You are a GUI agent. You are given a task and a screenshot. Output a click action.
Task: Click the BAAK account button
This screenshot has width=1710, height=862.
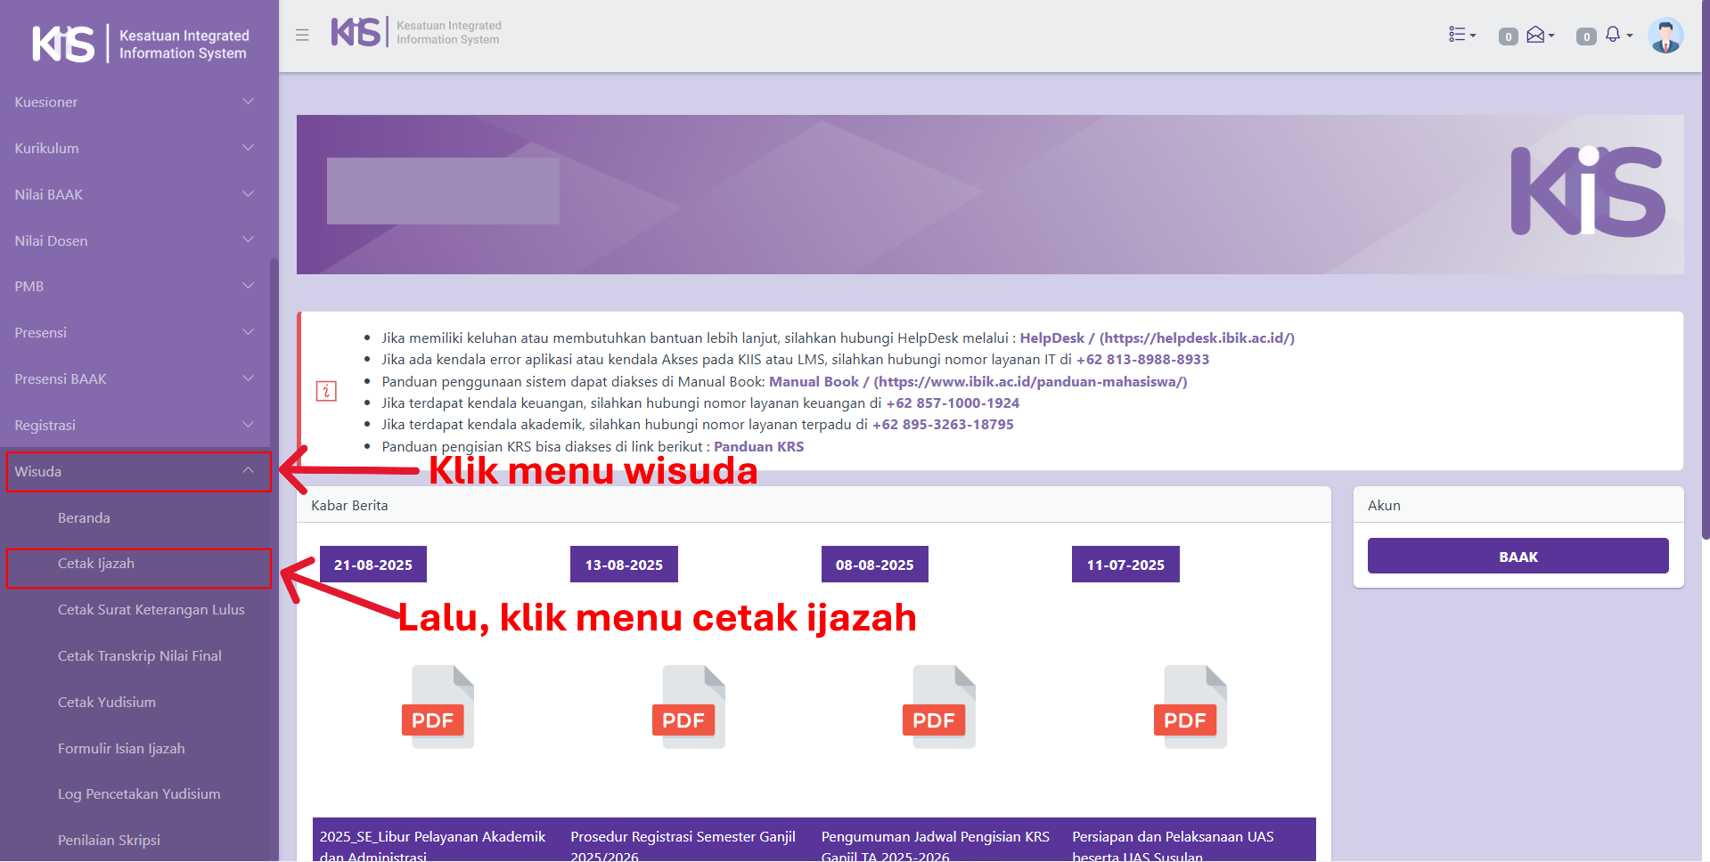[1518, 557]
